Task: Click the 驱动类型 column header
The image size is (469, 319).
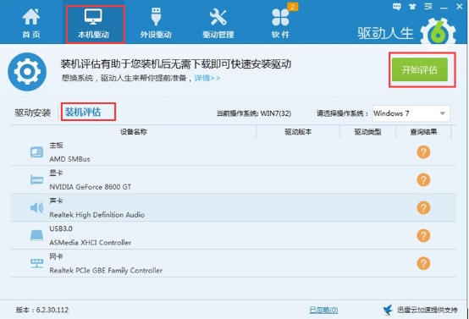Action: [x=367, y=132]
